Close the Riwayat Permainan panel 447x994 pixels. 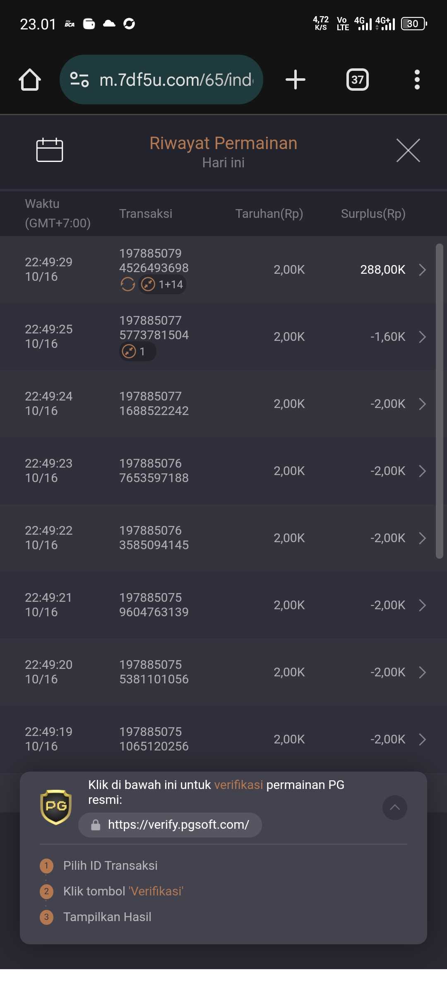[x=408, y=150]
